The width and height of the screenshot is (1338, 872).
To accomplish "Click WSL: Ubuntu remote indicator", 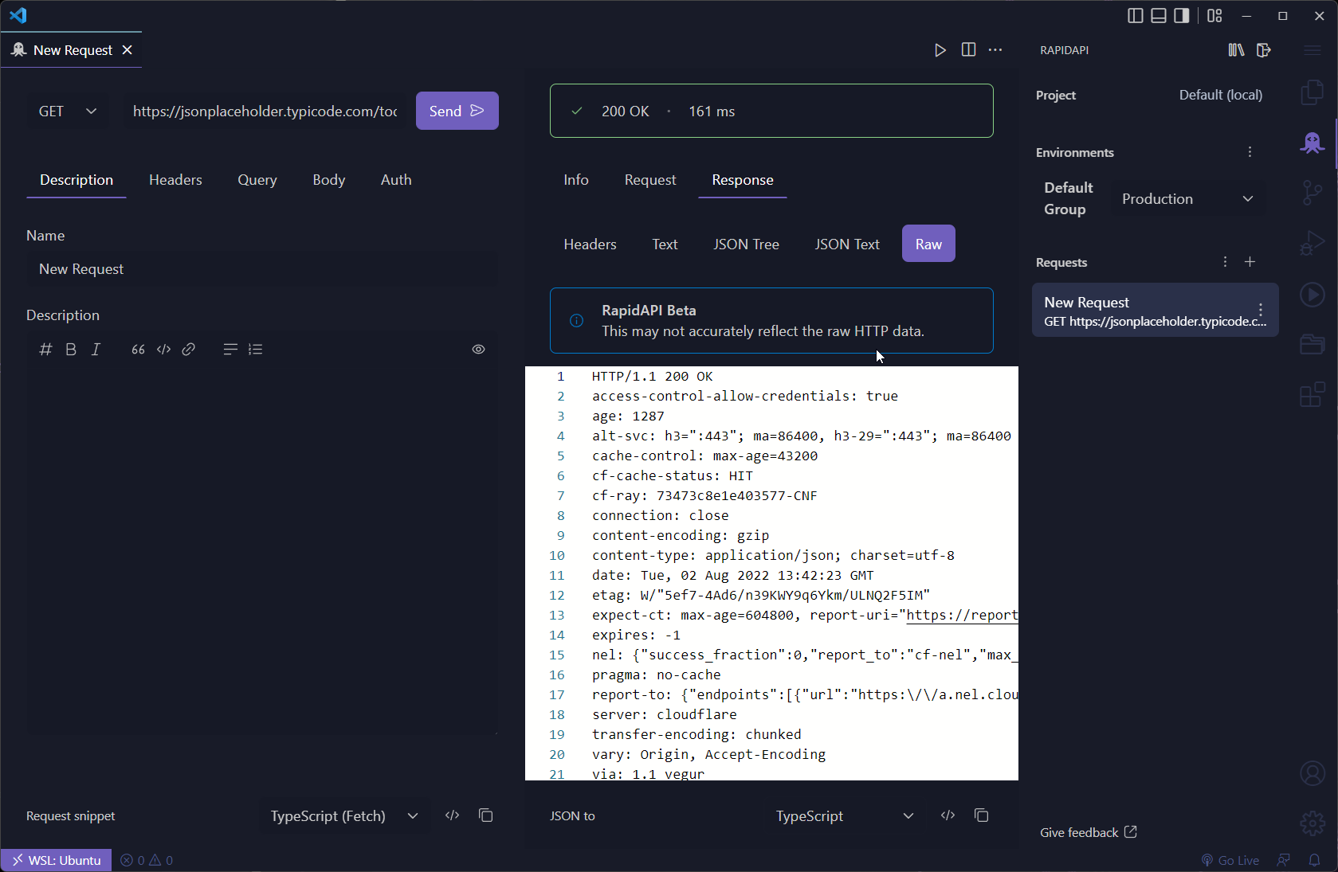I will coord(56,860).
